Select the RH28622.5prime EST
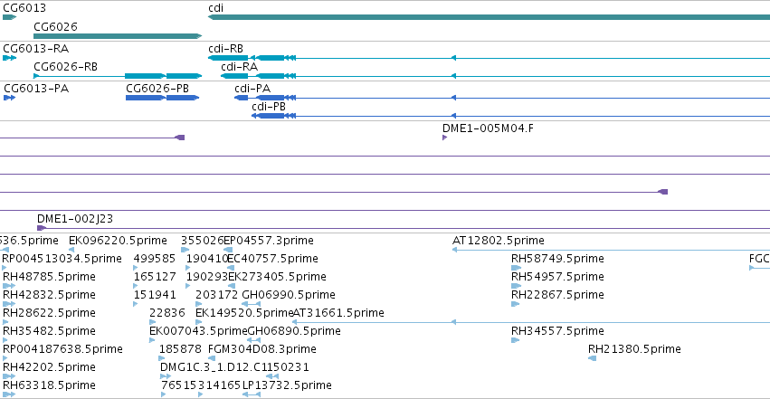Image resolution: width=770 pixels, height=399 pixels. (x=5, y=322)
